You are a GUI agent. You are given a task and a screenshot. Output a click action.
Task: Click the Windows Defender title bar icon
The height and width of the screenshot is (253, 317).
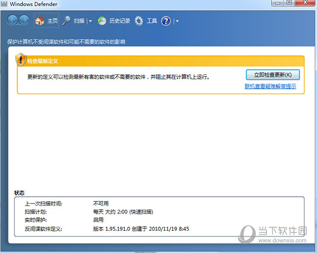4,4
